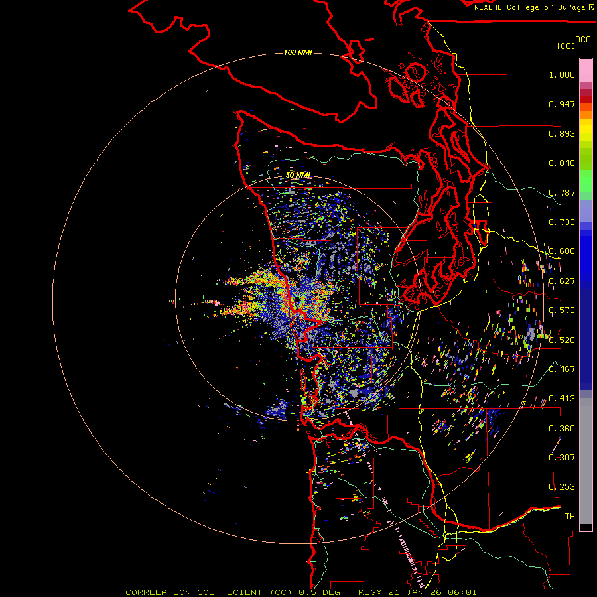
Task: Click the bright green segment of color bar
Action: (586, 181)
